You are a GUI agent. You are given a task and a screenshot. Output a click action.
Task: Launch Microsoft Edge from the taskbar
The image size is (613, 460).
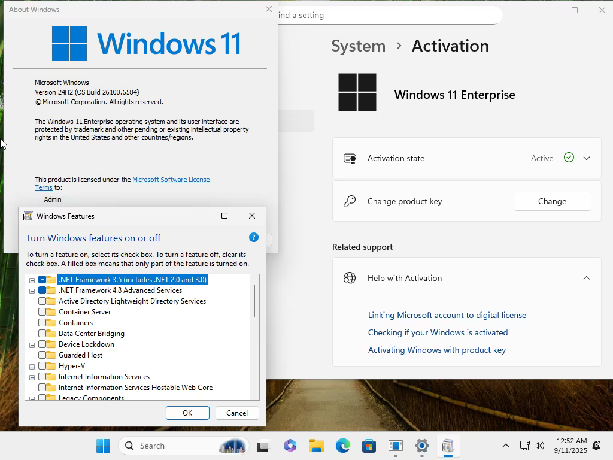click(x=343, y=446)
